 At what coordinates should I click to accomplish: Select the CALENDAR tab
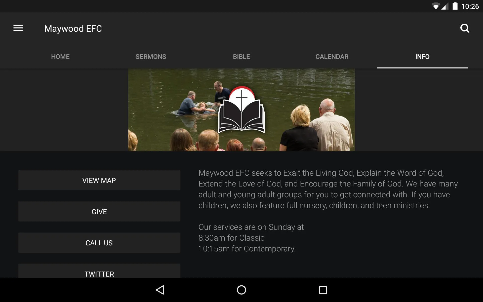[332, 56]
